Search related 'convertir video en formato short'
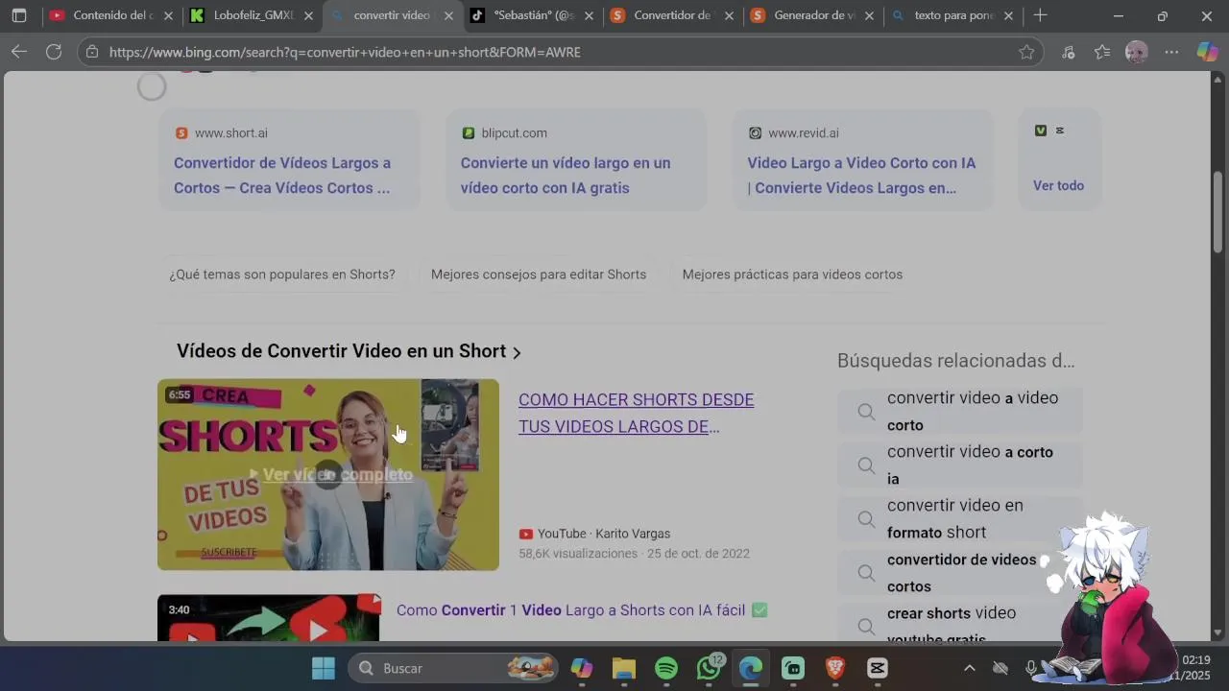Image resolution: width=1229 pixels, height=691 pixels. pyautogui.click(x=960, y=519)
